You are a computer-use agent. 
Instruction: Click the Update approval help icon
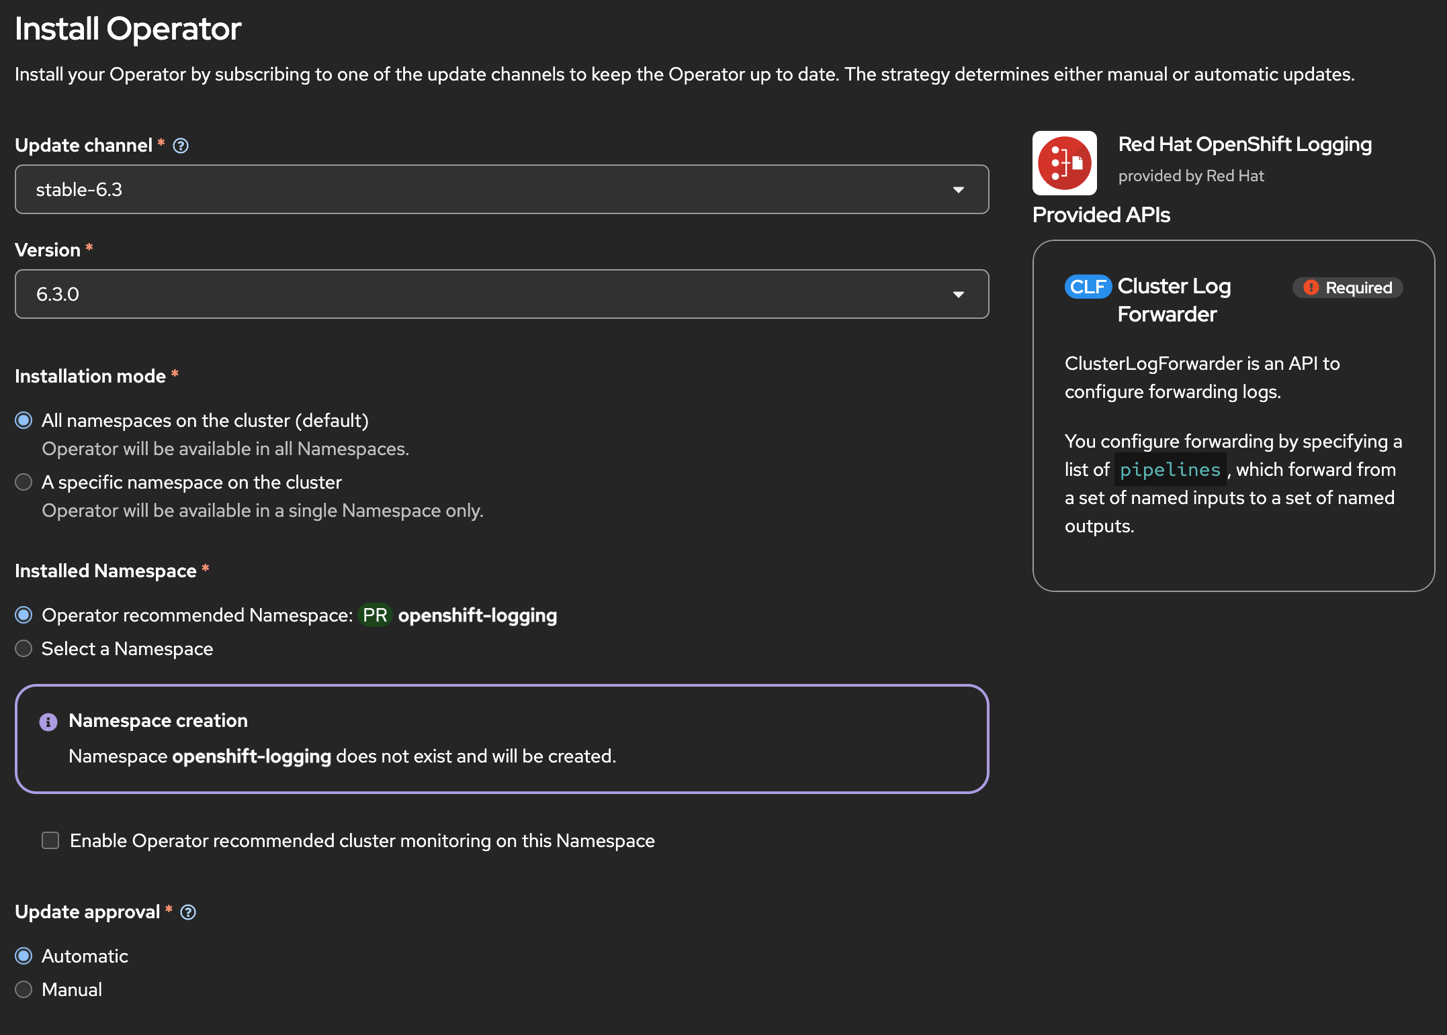[188, 912]
